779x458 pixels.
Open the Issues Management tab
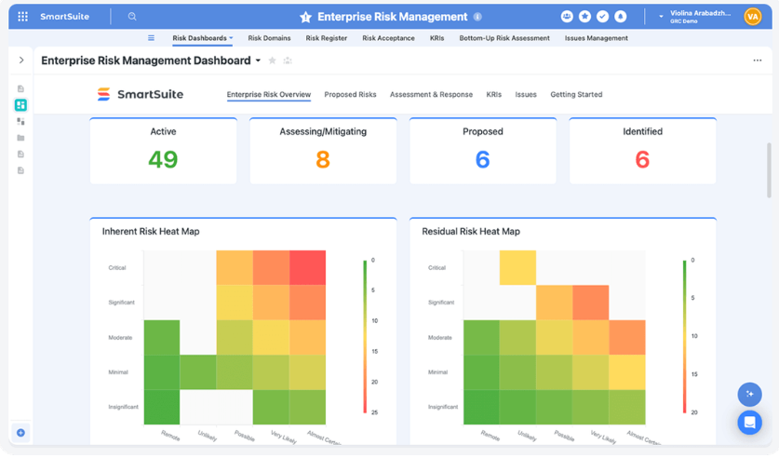(x=597, y=38)
